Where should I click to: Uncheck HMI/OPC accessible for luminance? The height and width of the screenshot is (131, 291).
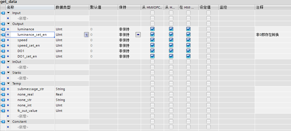click(x=152, y=29)
